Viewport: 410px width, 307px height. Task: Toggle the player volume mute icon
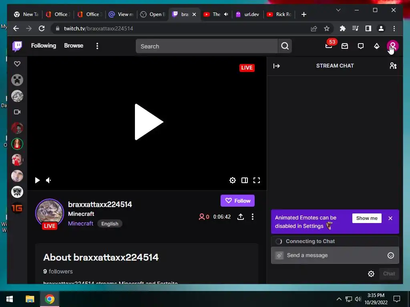pyautogui.click(x=48, y=180)
